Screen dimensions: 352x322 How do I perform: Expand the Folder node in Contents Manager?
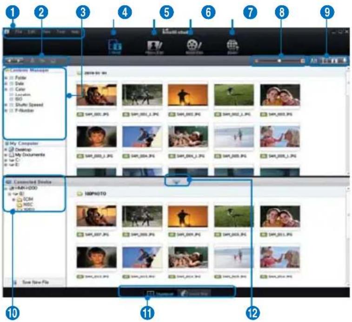pyautogui.click(x=6, y=78)
